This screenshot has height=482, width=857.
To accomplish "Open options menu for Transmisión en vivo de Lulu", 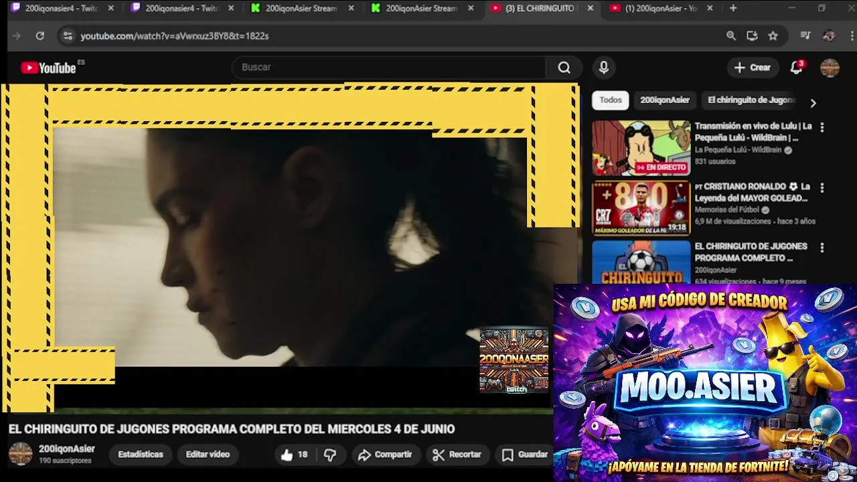I will click(822, 127).
